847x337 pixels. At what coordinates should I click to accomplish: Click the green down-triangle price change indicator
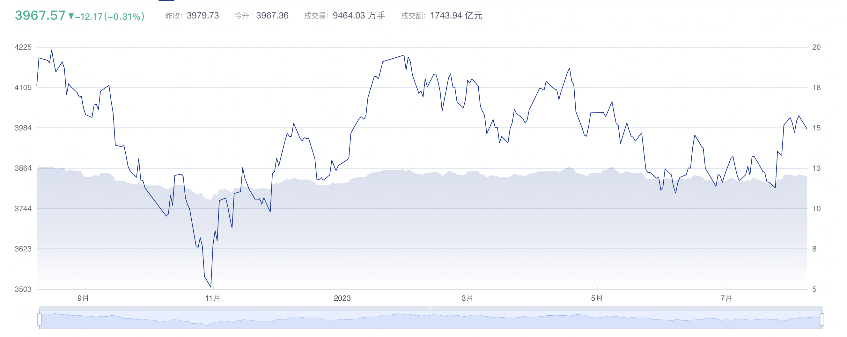coord(71,16)
